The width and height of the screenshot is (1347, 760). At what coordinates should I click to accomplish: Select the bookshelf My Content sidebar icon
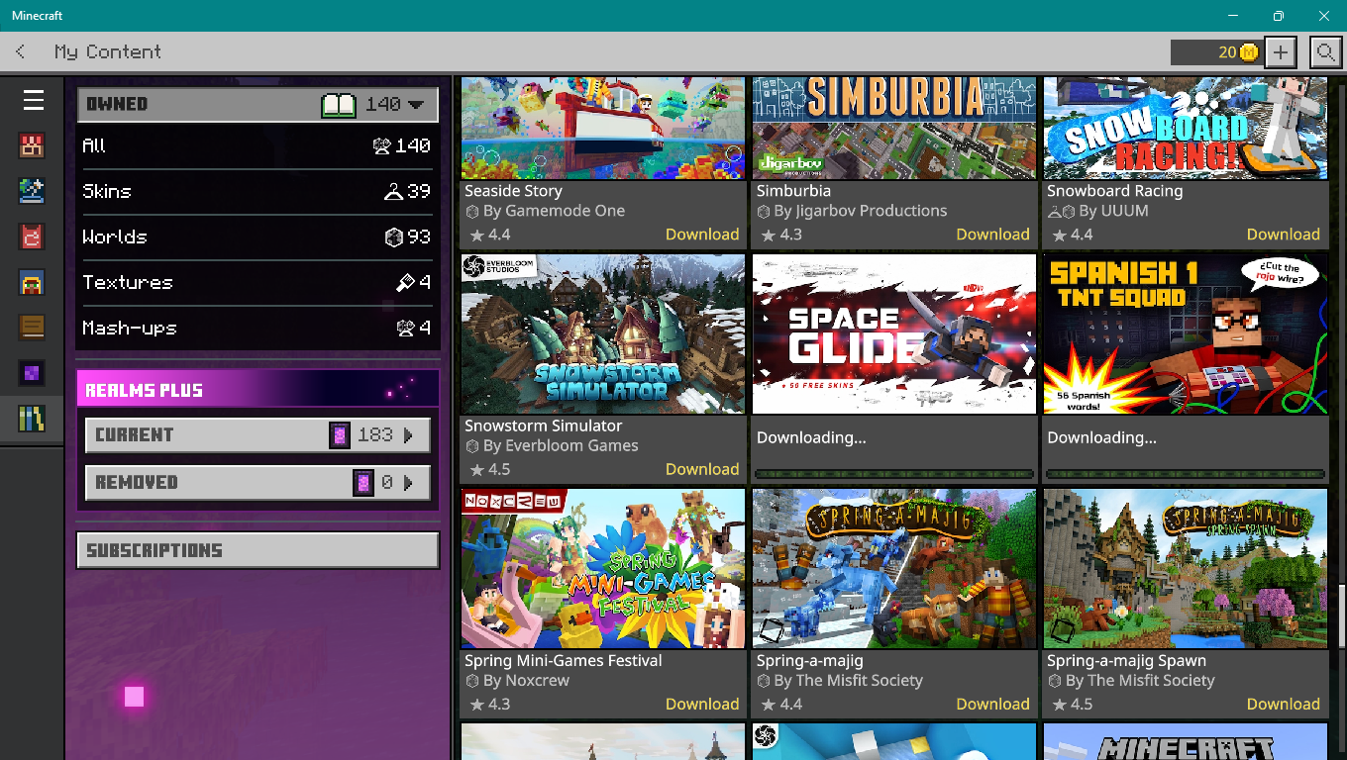(32, 419)
